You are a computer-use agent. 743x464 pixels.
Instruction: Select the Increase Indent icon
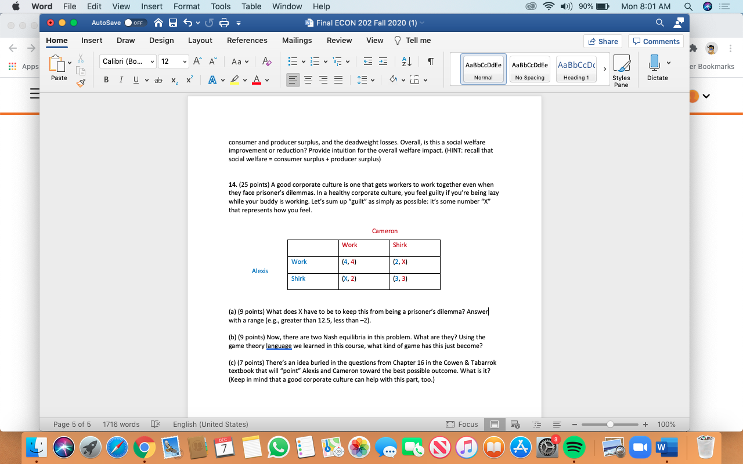pos(383,60)
